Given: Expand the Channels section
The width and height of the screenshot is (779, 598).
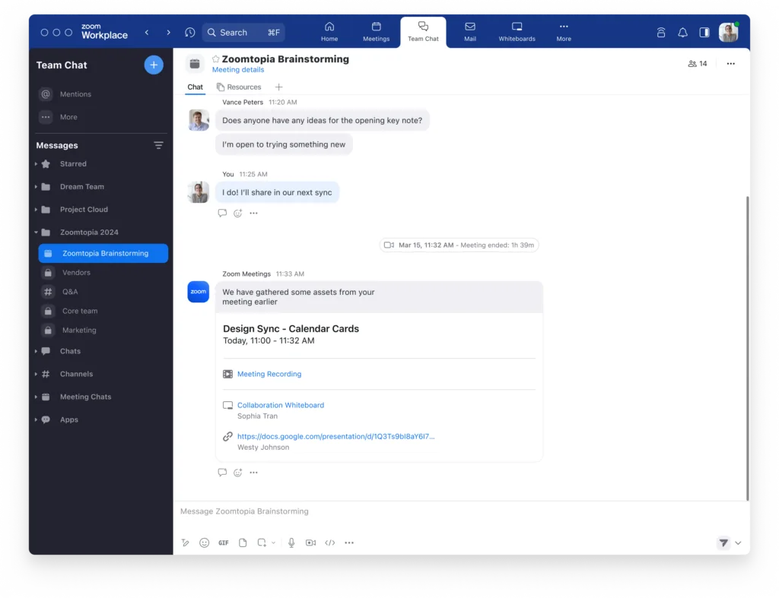Looking at the screenshot, I should pos(36,374).
